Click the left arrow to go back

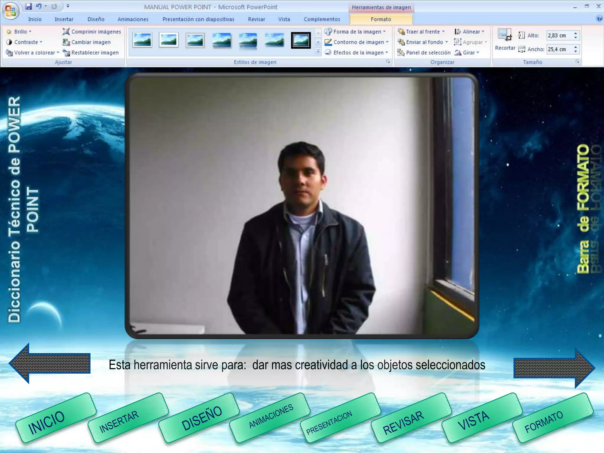(50, 363)
